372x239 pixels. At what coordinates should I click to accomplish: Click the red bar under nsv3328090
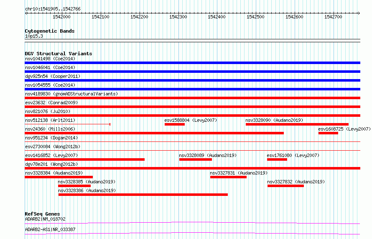coord(297,124)
